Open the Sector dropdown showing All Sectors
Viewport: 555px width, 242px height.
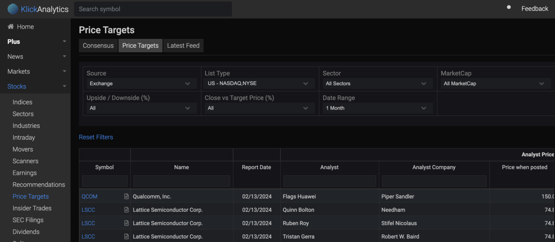(x=378, y=83)
